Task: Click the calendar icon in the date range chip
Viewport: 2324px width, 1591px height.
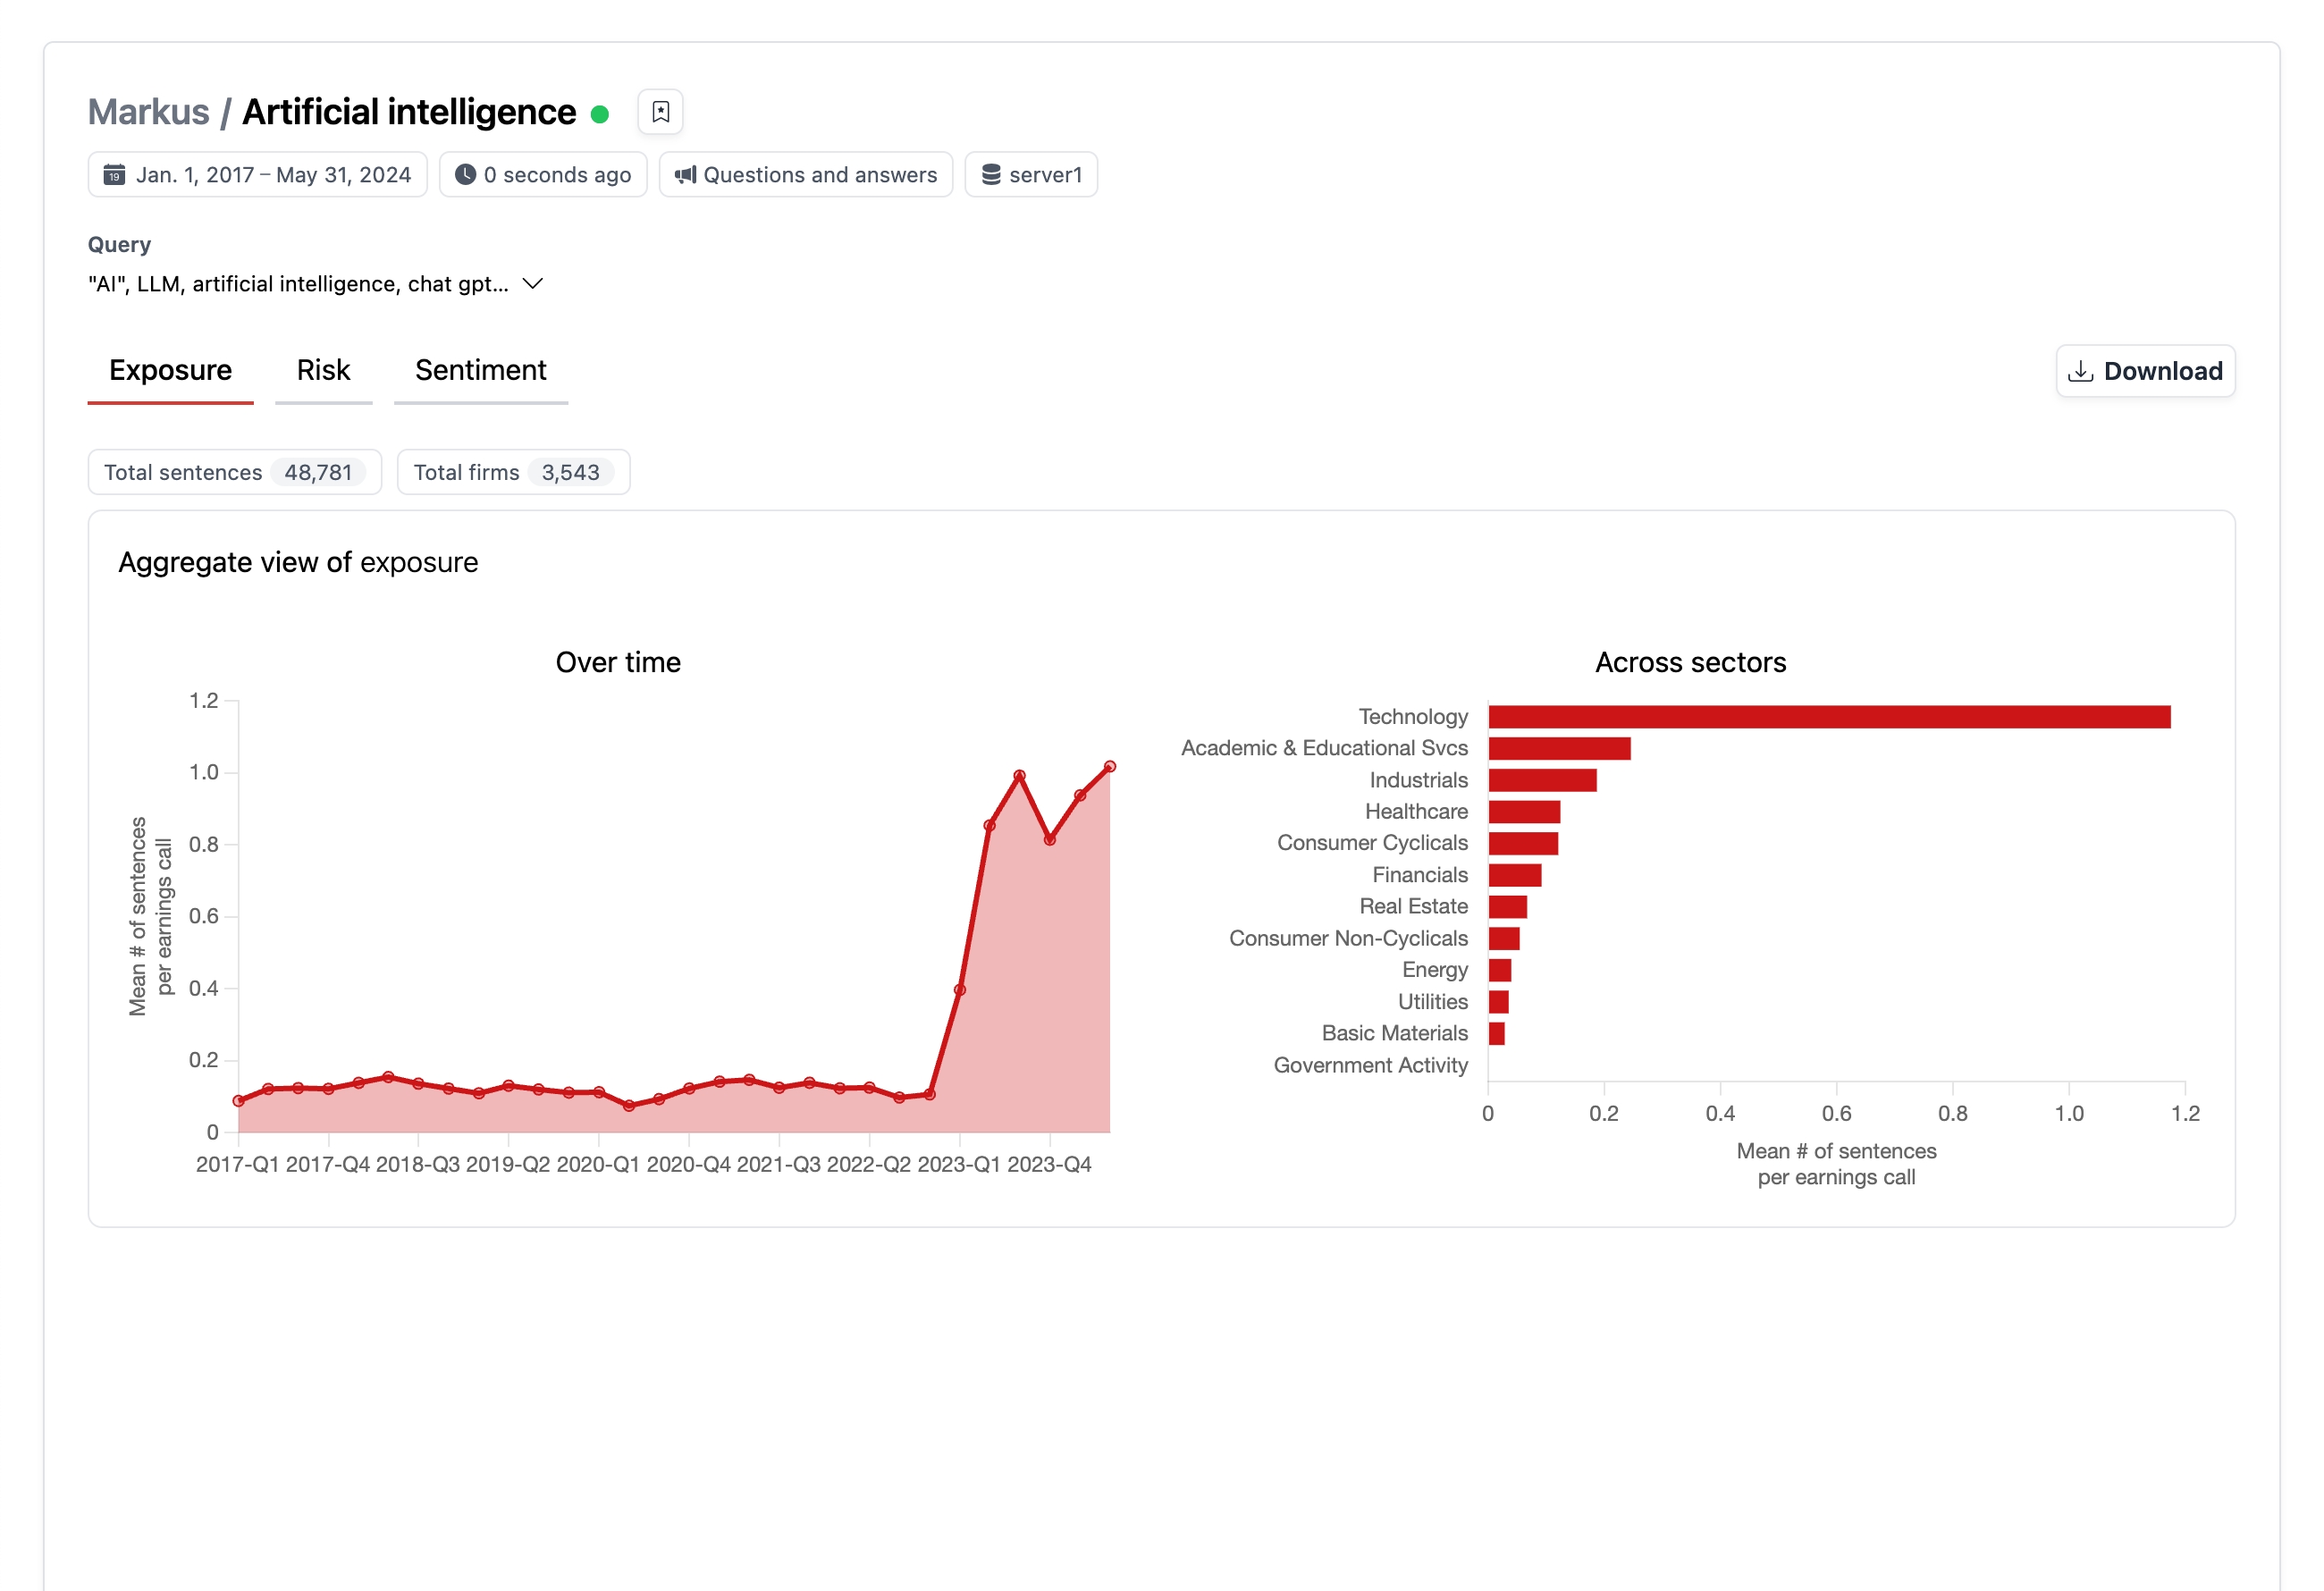Action: pyautogui.click(x=115, y=174)
